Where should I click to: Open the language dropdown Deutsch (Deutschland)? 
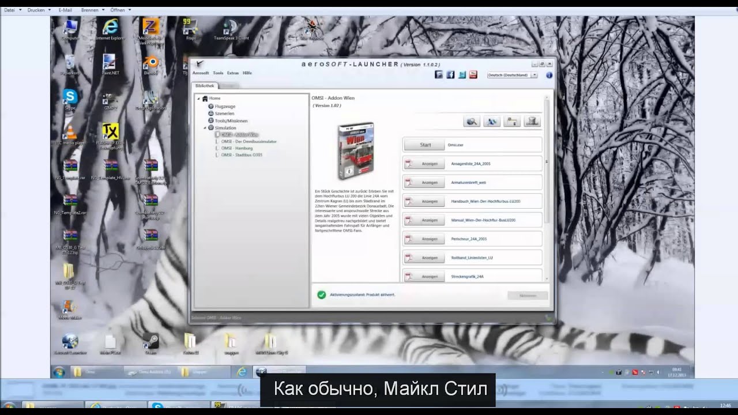pos(512,75)
